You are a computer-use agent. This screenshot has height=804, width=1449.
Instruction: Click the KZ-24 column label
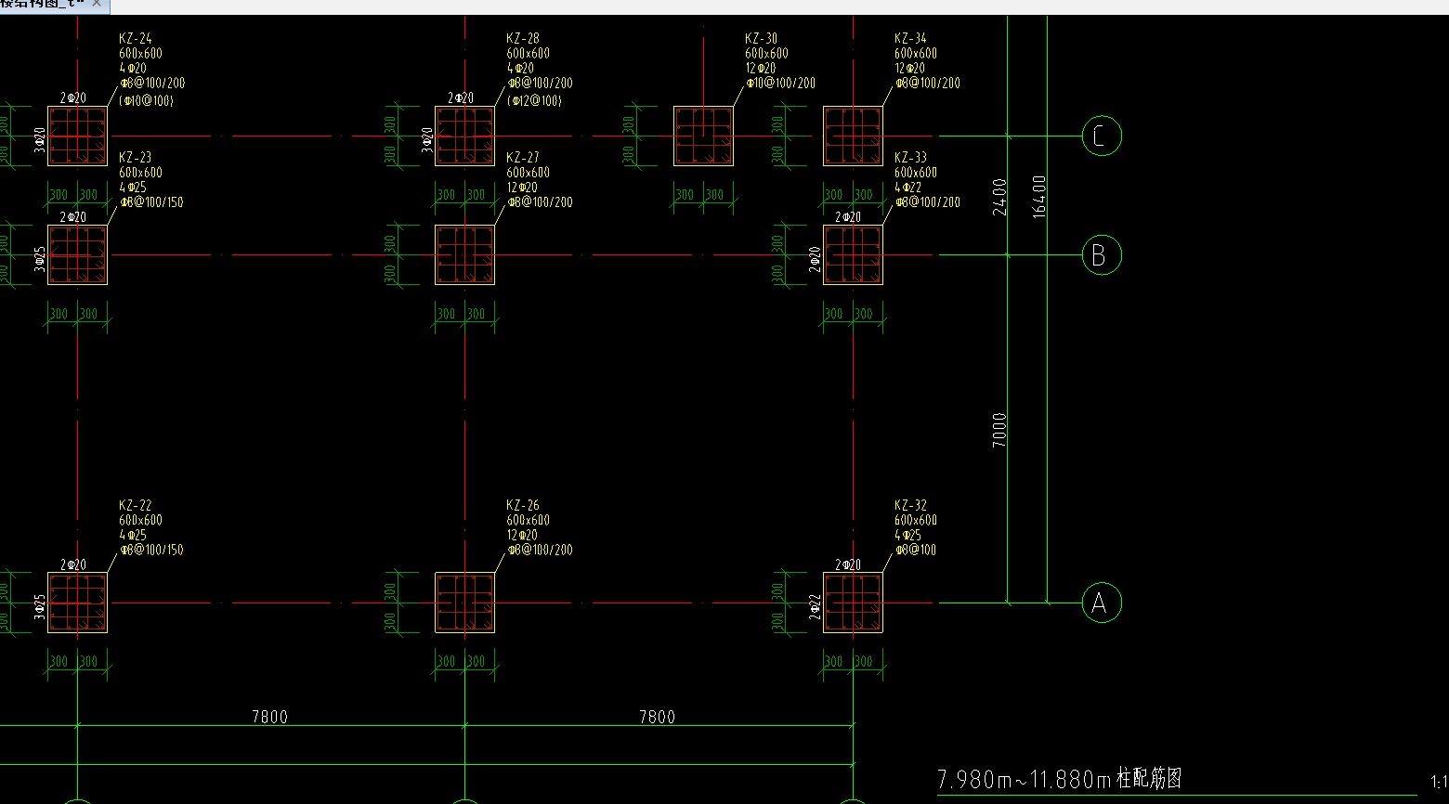pos(136,39)
